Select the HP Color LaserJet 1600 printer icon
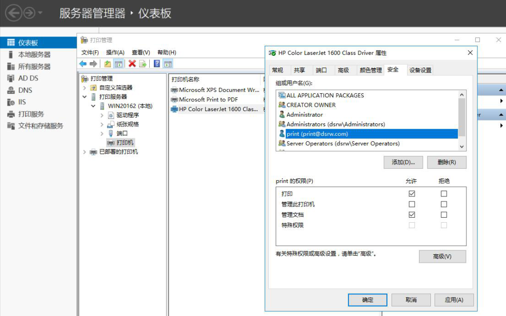This screenshot has height=316, width=506. [x=174, y=109]
